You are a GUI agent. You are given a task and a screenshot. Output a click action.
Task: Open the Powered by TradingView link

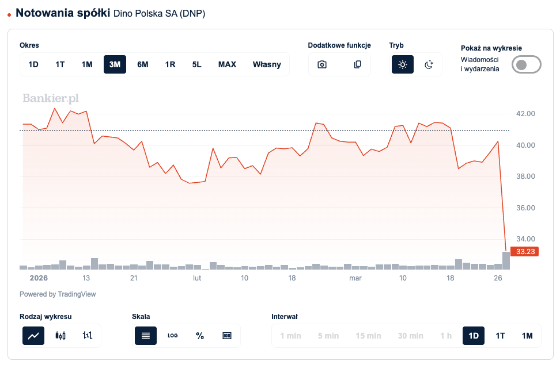tap(58, 294)
